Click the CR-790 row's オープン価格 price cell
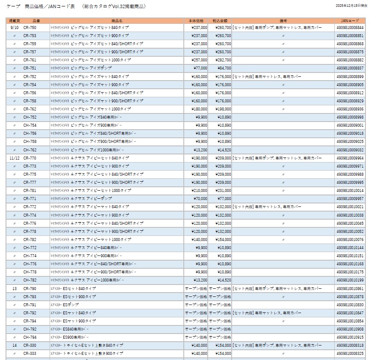Viewport: 371px width, 360px height. click(196, 289)
